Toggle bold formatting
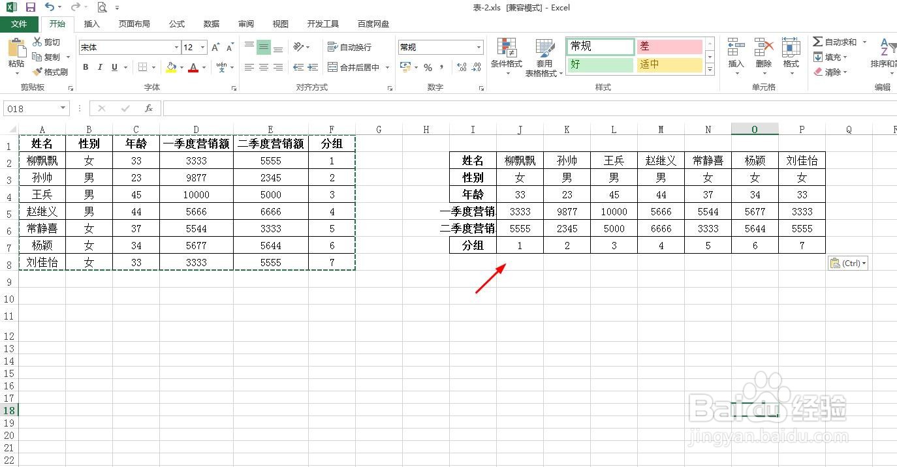 pyautogui.click(x=85, y=67)
